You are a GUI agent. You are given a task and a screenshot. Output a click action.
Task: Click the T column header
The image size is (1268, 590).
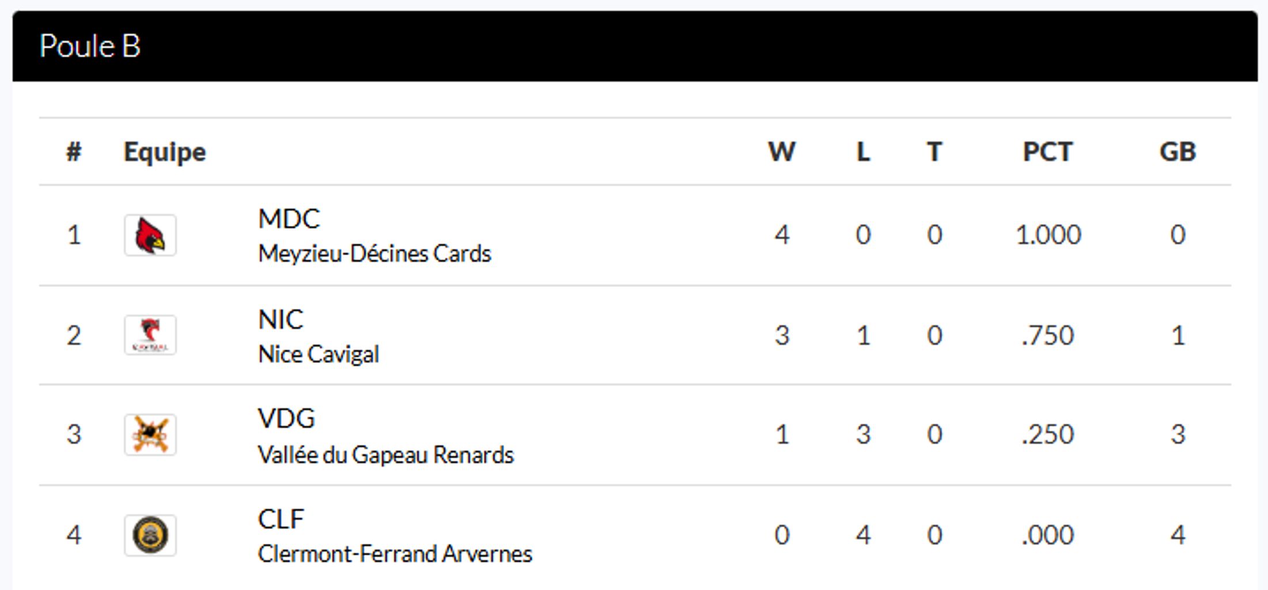[934, 152]
